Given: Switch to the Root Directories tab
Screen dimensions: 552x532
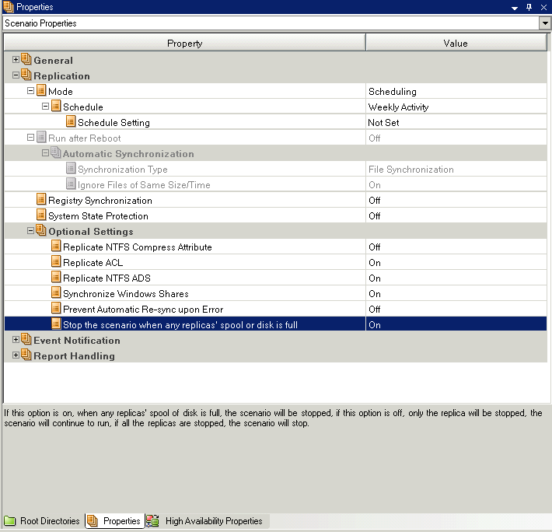Looking at the screenshot, I should pos(43,520).
